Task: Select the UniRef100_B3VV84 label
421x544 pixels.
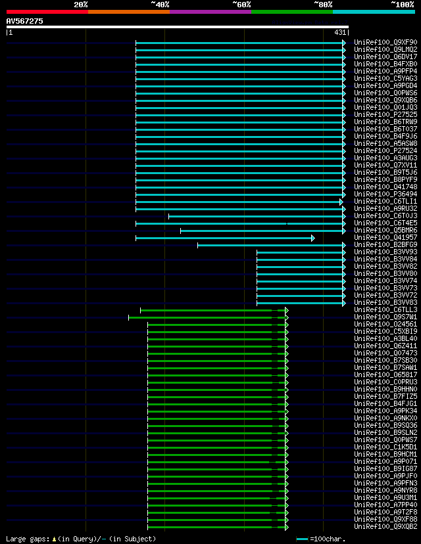Action: pos(385,259)
